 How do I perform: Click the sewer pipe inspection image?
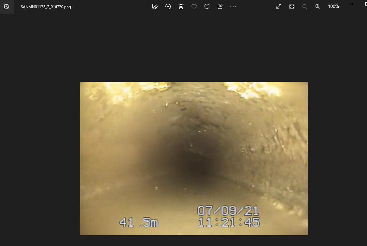[x=194, y=159]
